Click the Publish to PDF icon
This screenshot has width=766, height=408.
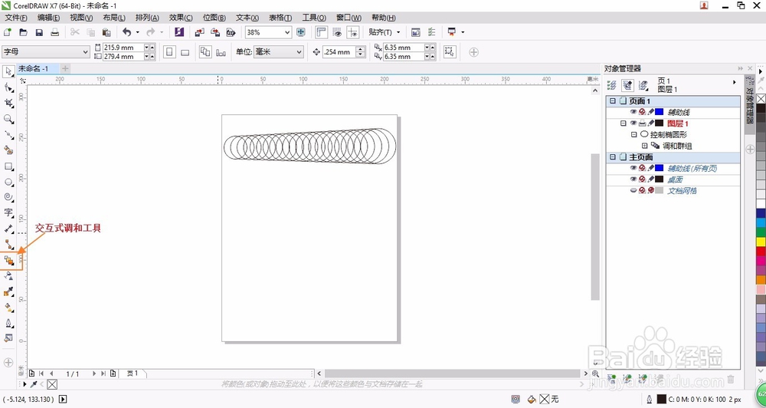click(x=231, y=32)
